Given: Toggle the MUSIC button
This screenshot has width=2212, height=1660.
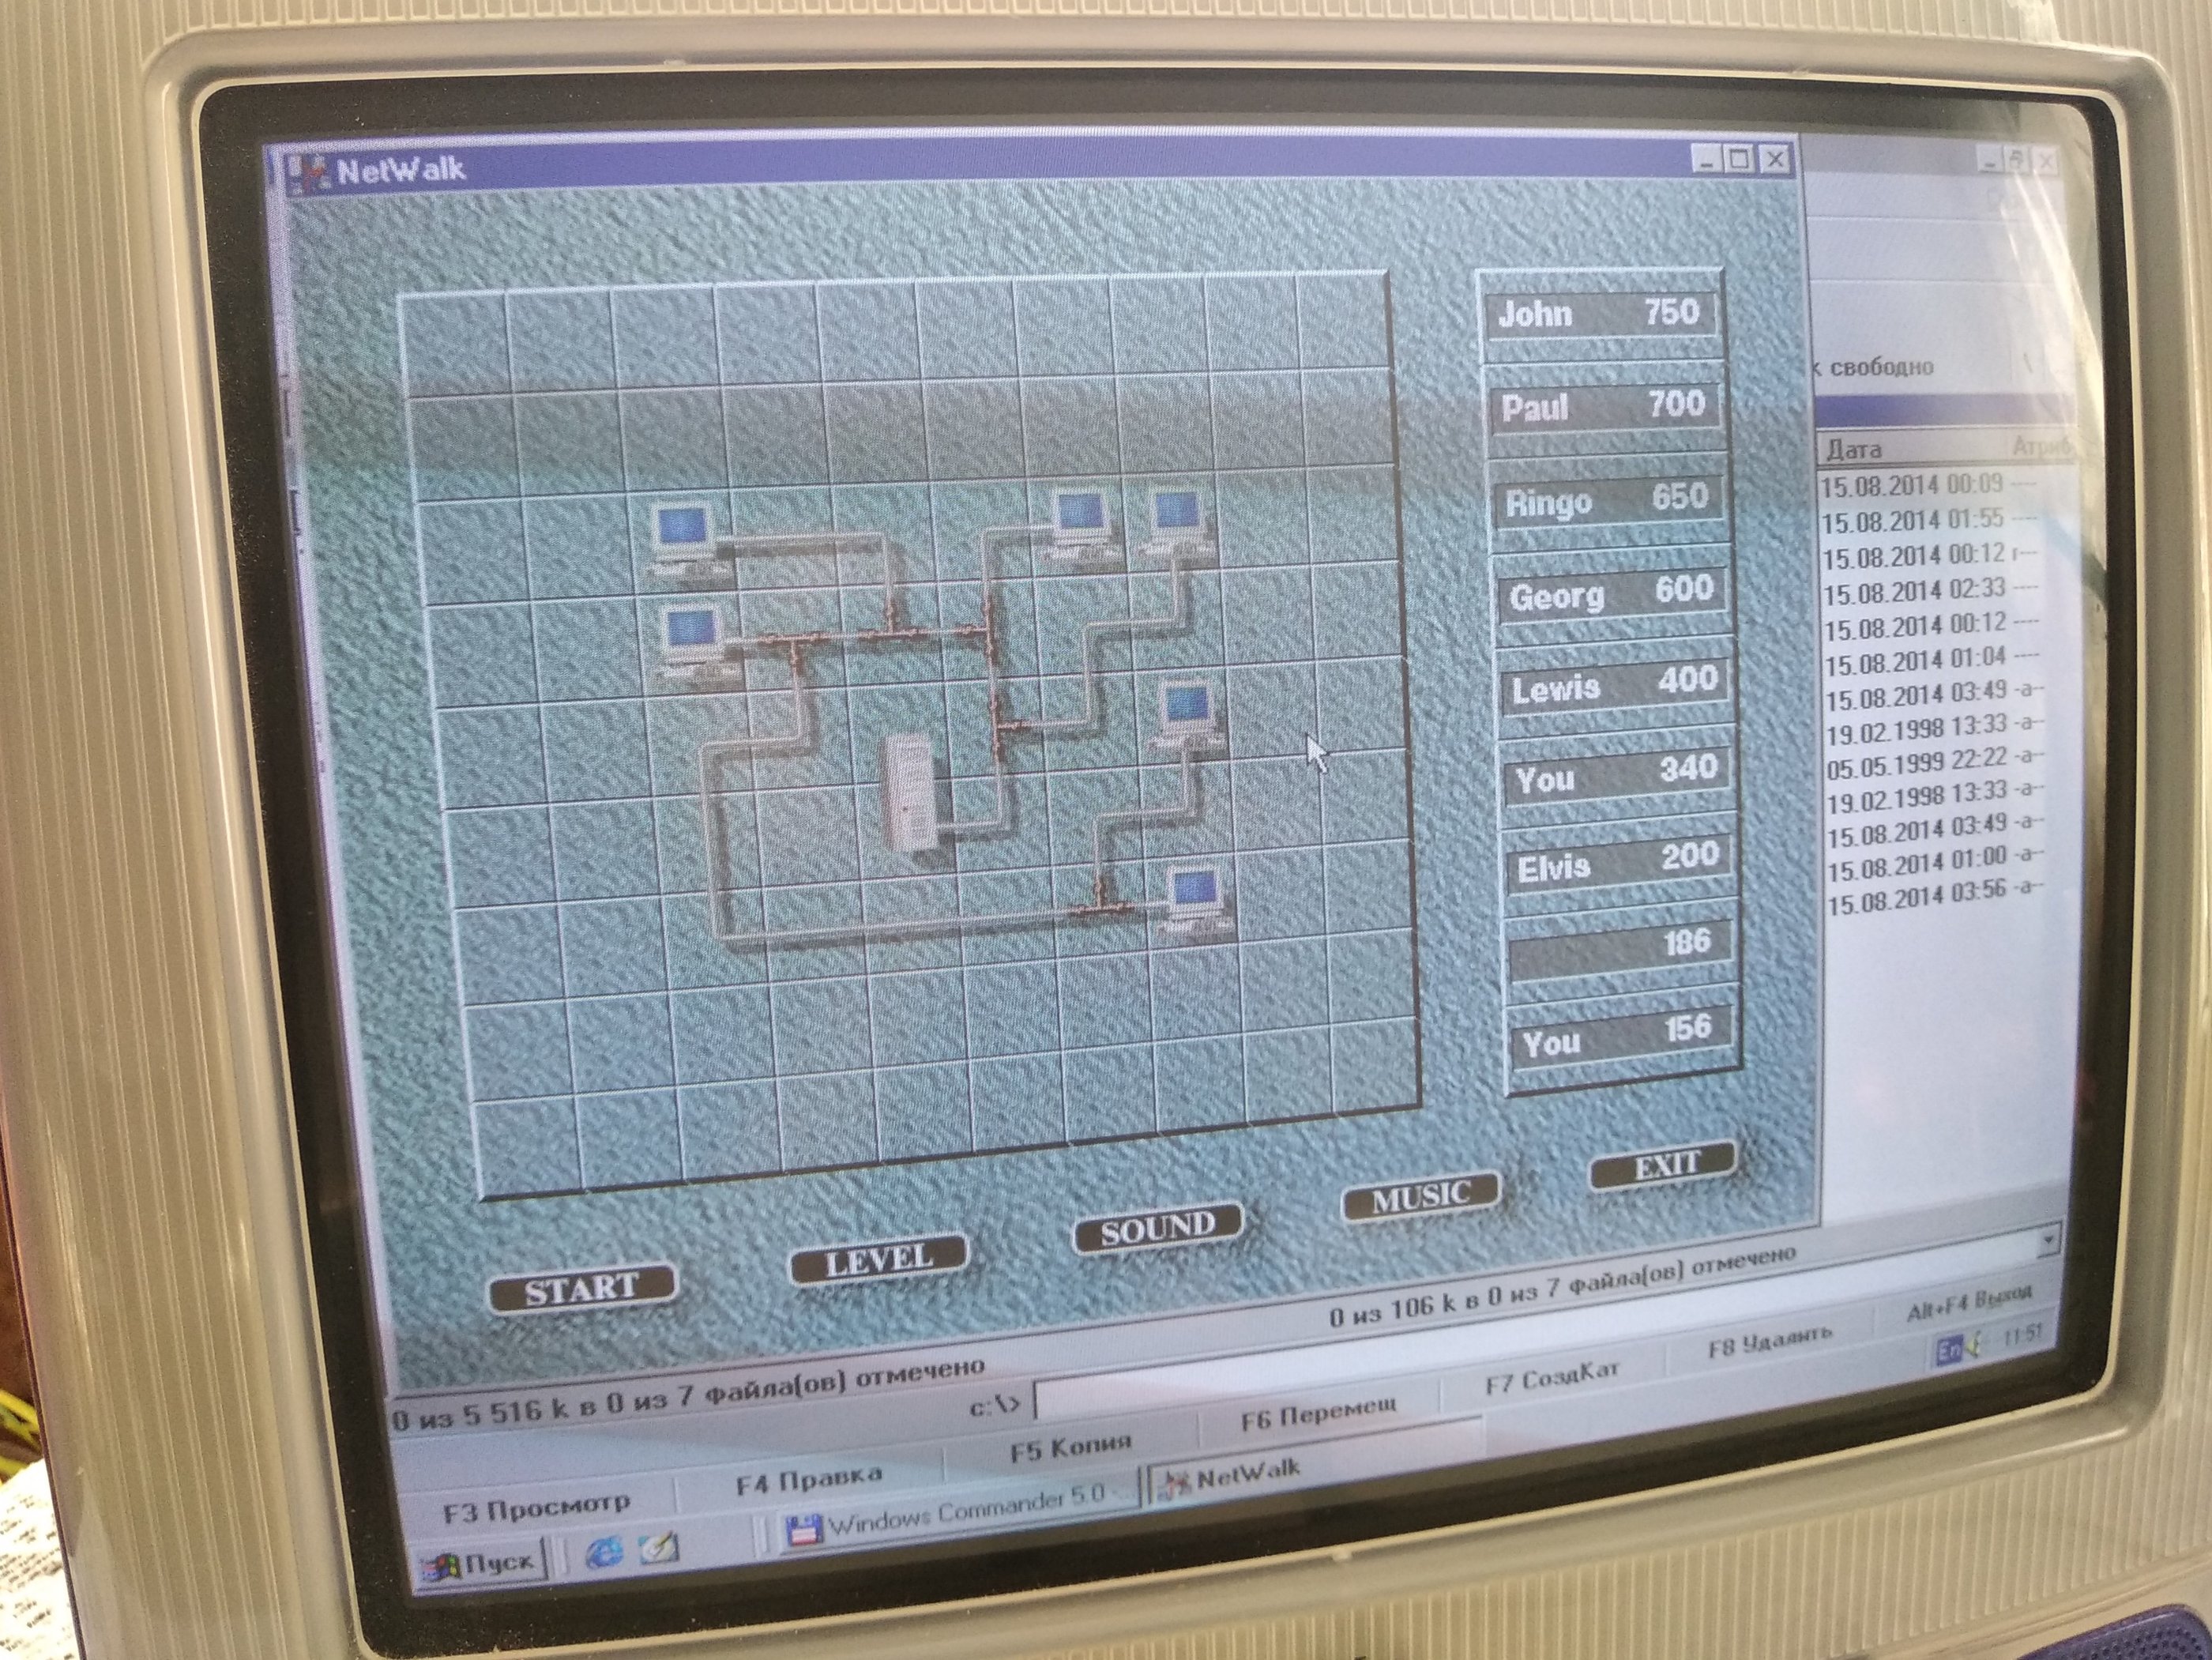Looking at the screenshot, I should click(x=1420, y=1196).
